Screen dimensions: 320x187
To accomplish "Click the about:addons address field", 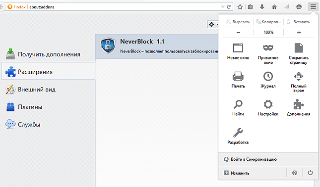I will point(124,7).
